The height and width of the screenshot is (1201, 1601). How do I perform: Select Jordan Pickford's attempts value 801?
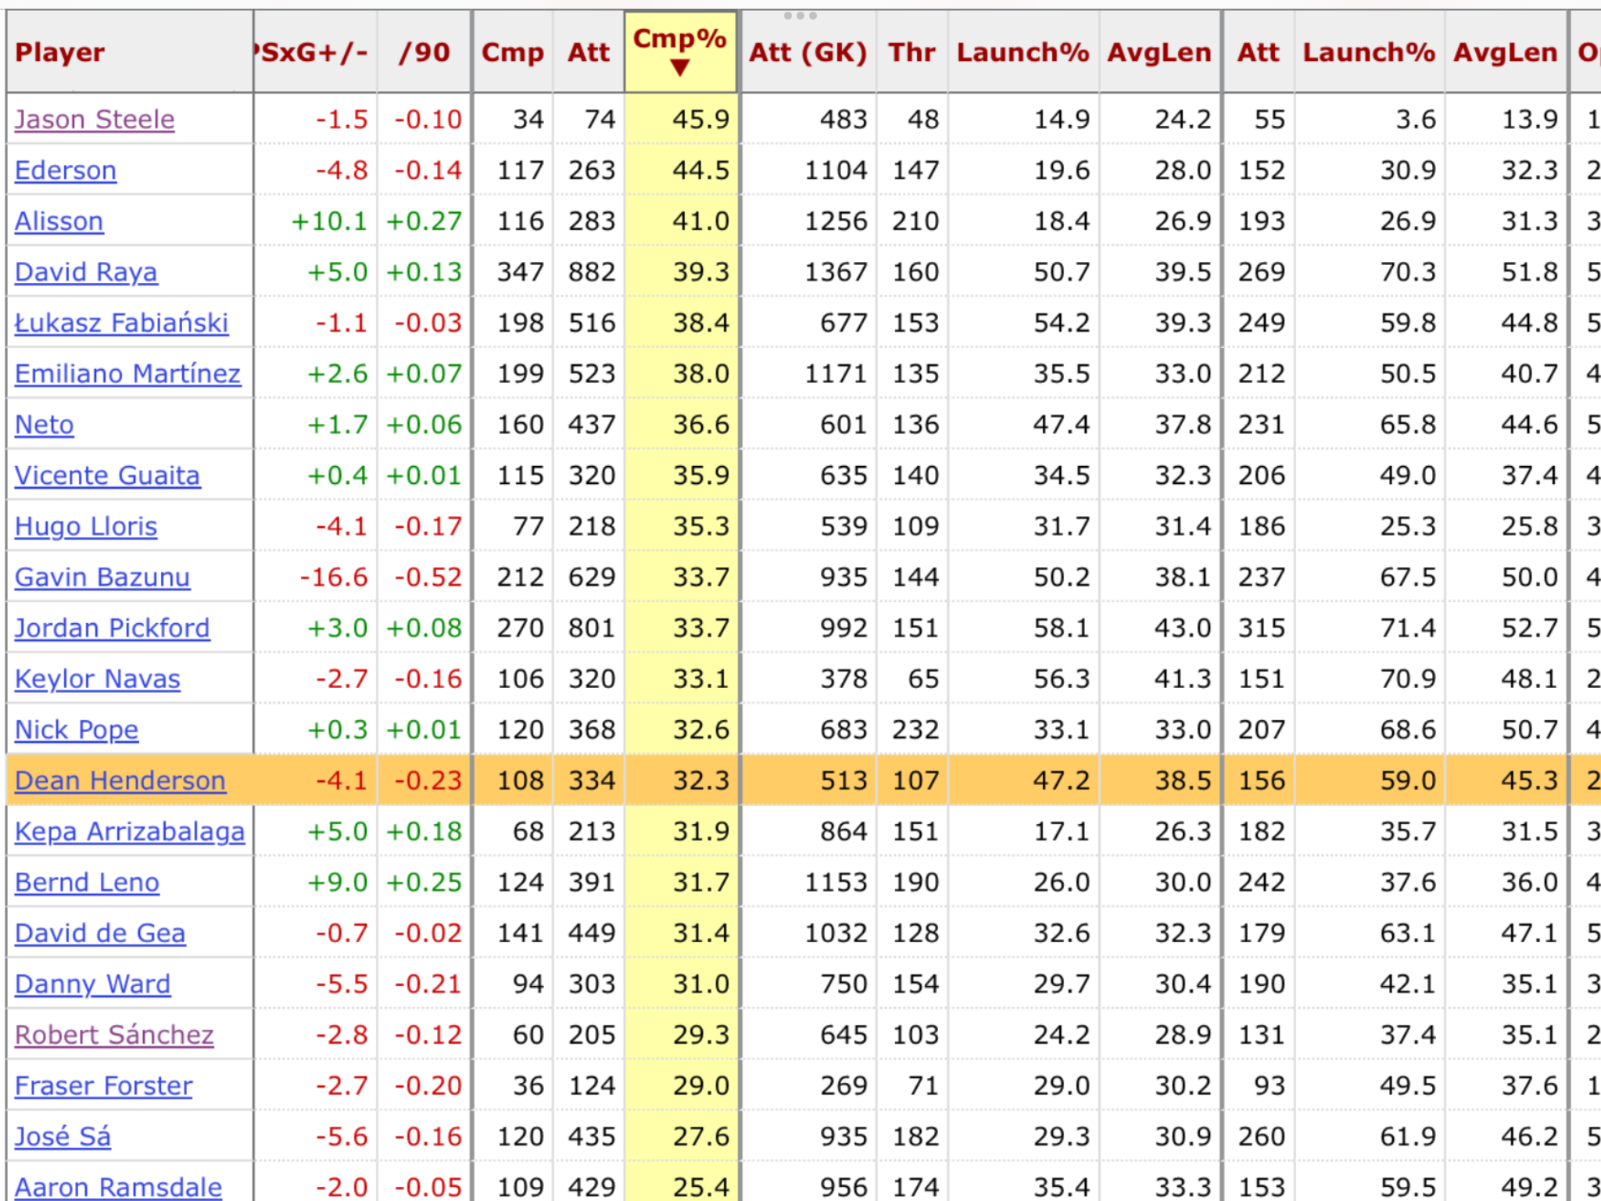(592, 628)
